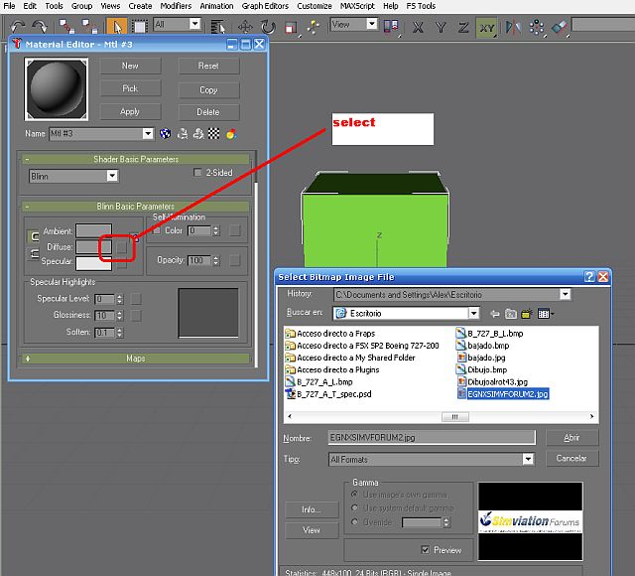Open the History path dropdown
Viewport: 635px width, 576px height.
[x=565, y=294]
